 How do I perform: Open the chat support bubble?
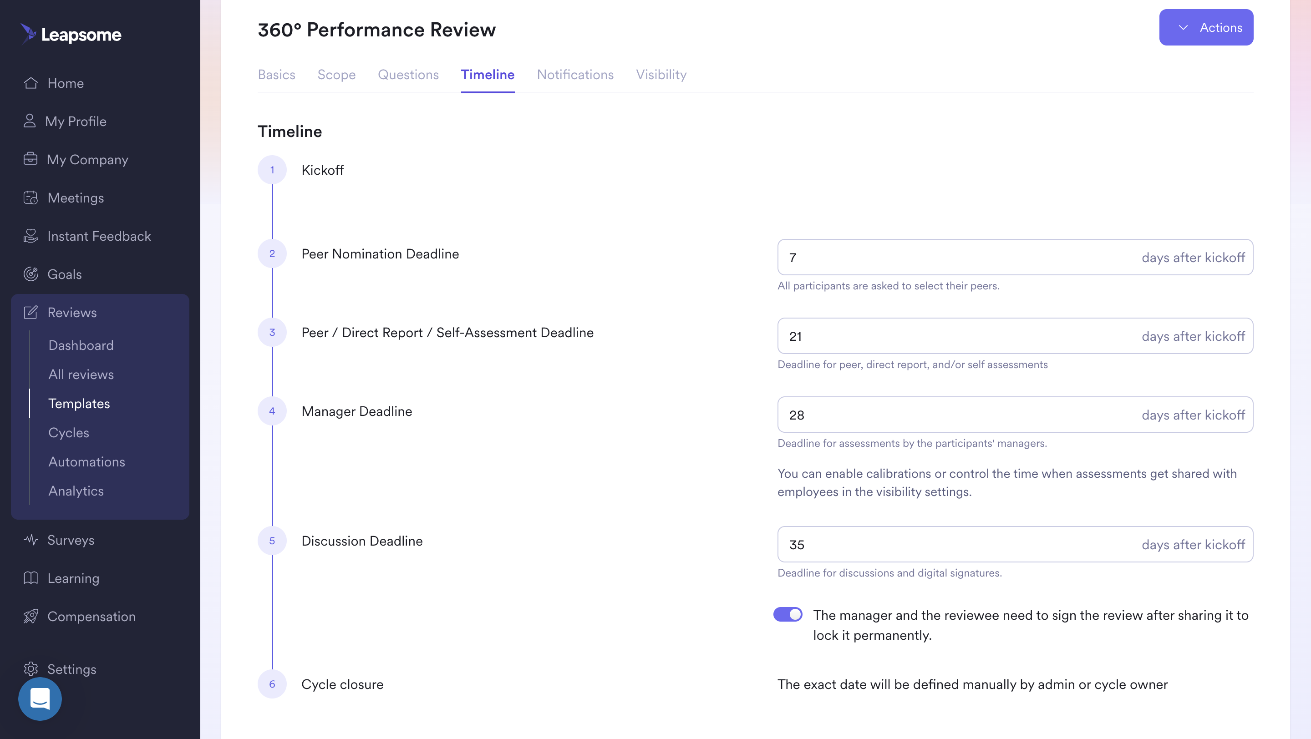click(40, 699)
